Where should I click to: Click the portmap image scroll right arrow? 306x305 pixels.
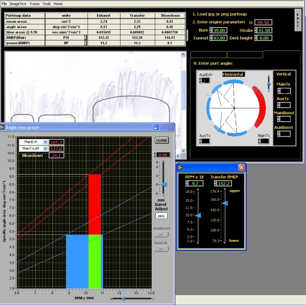coord(178,156)
